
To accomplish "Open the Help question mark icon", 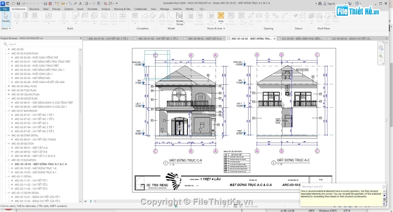I will tap(357, 3).
